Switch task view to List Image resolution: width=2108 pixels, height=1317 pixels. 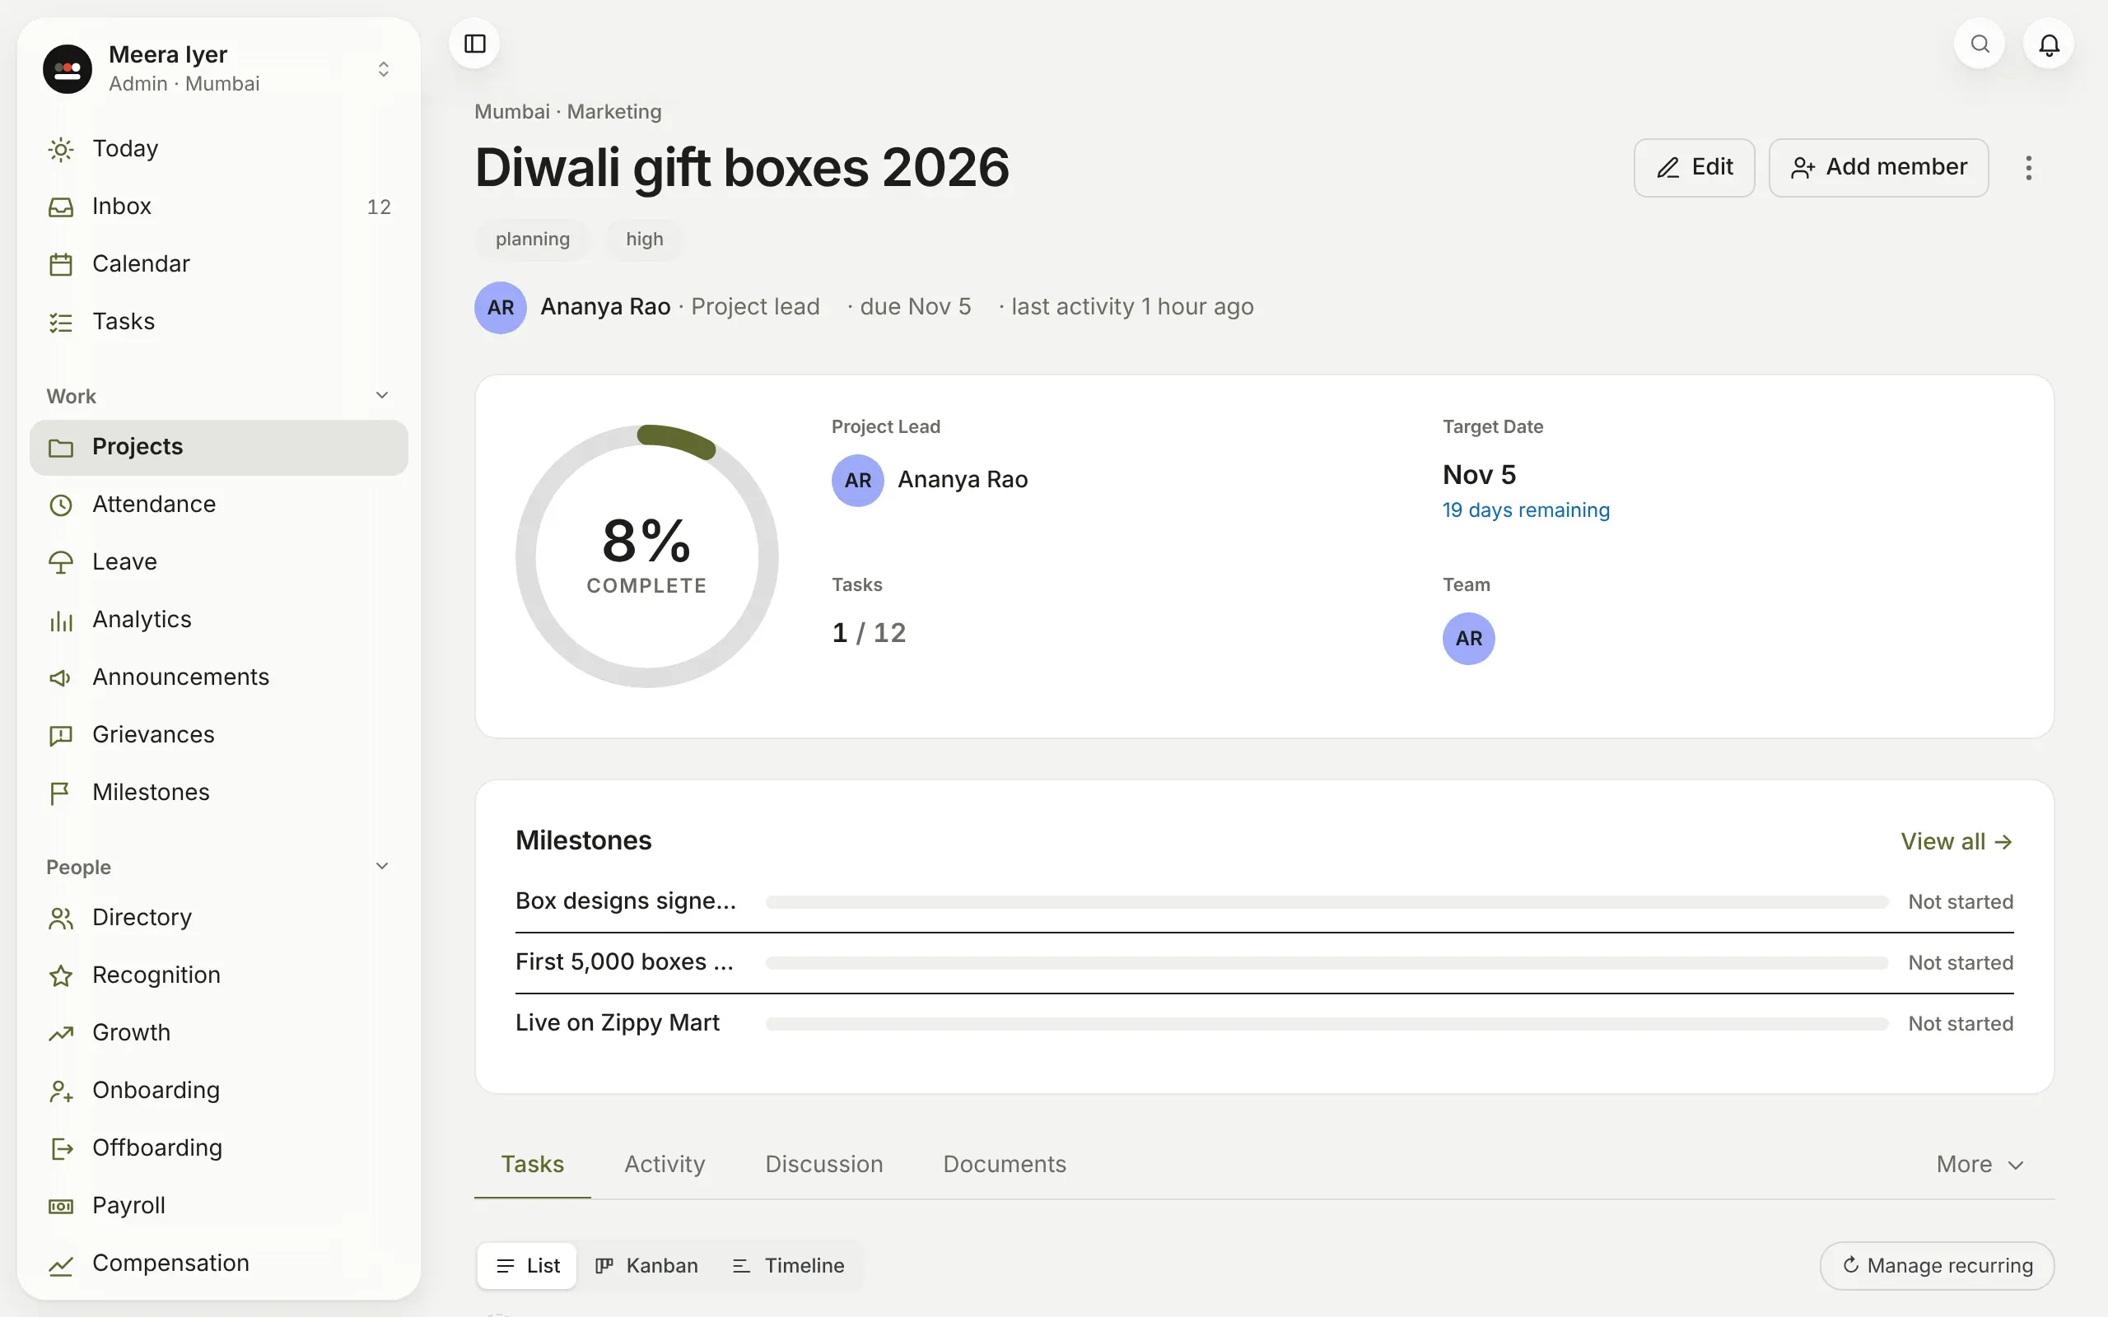tap(527, 1266)
